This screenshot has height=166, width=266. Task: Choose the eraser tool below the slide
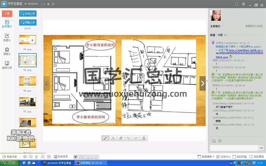[x=120, y=138]
